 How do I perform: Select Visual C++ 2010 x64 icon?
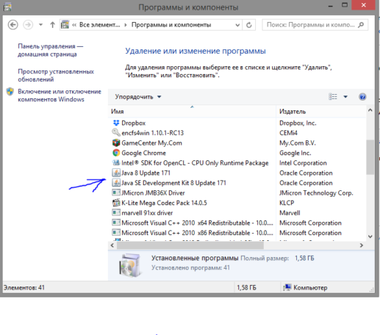[x=116, y=223]
